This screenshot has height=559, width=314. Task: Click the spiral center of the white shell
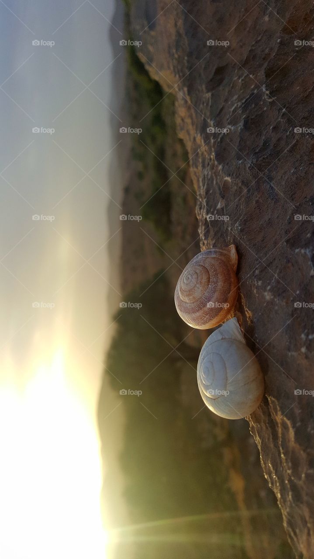point(207,370)
